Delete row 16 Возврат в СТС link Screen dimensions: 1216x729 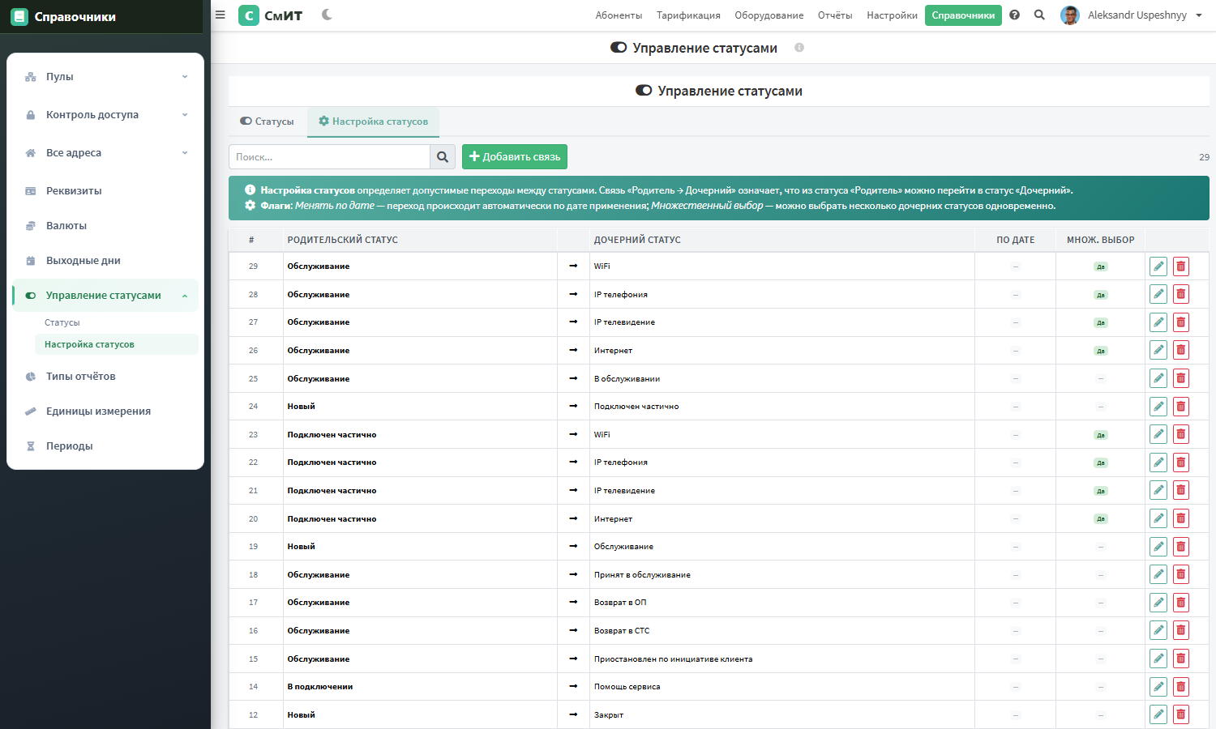point(1181,631)
